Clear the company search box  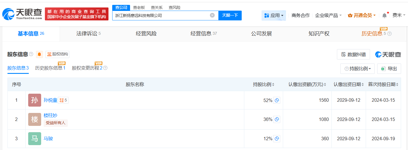pos(212,16)
